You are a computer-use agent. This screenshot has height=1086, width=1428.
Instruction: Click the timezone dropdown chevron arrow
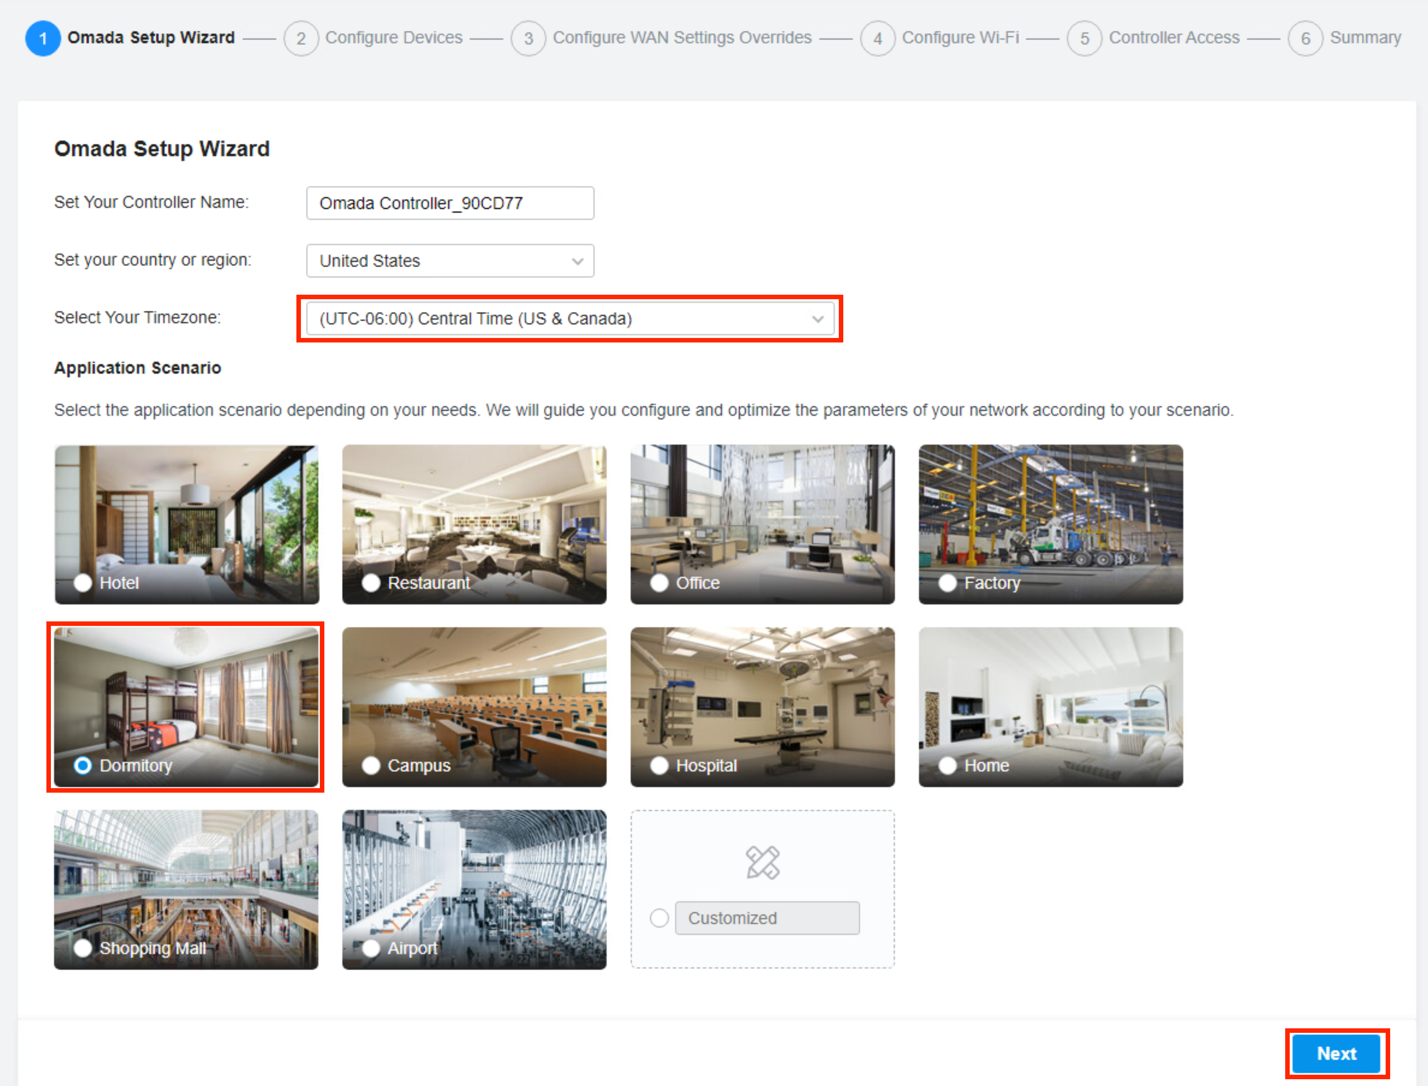tap(818, 319)
